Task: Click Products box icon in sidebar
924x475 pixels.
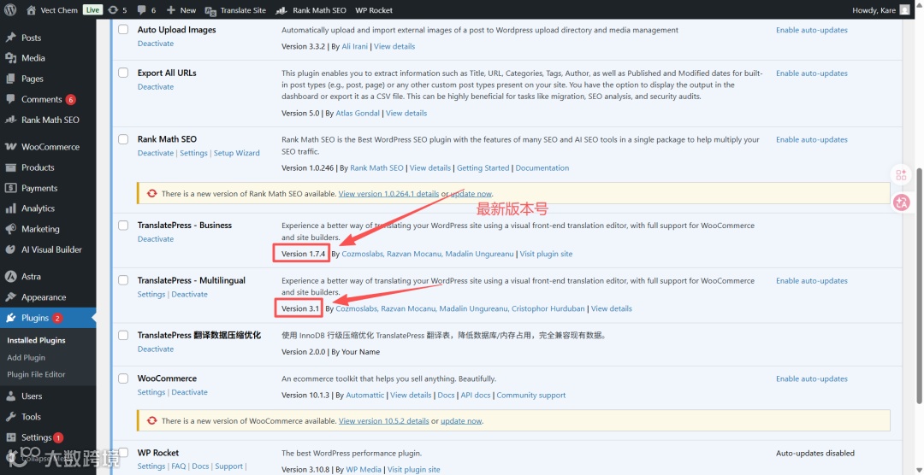Action: click(10, 167)
